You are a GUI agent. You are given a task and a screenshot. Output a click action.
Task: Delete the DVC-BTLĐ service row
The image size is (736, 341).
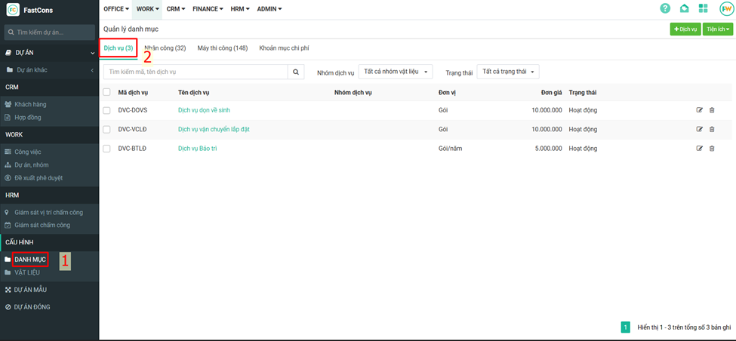coord(712,149)
